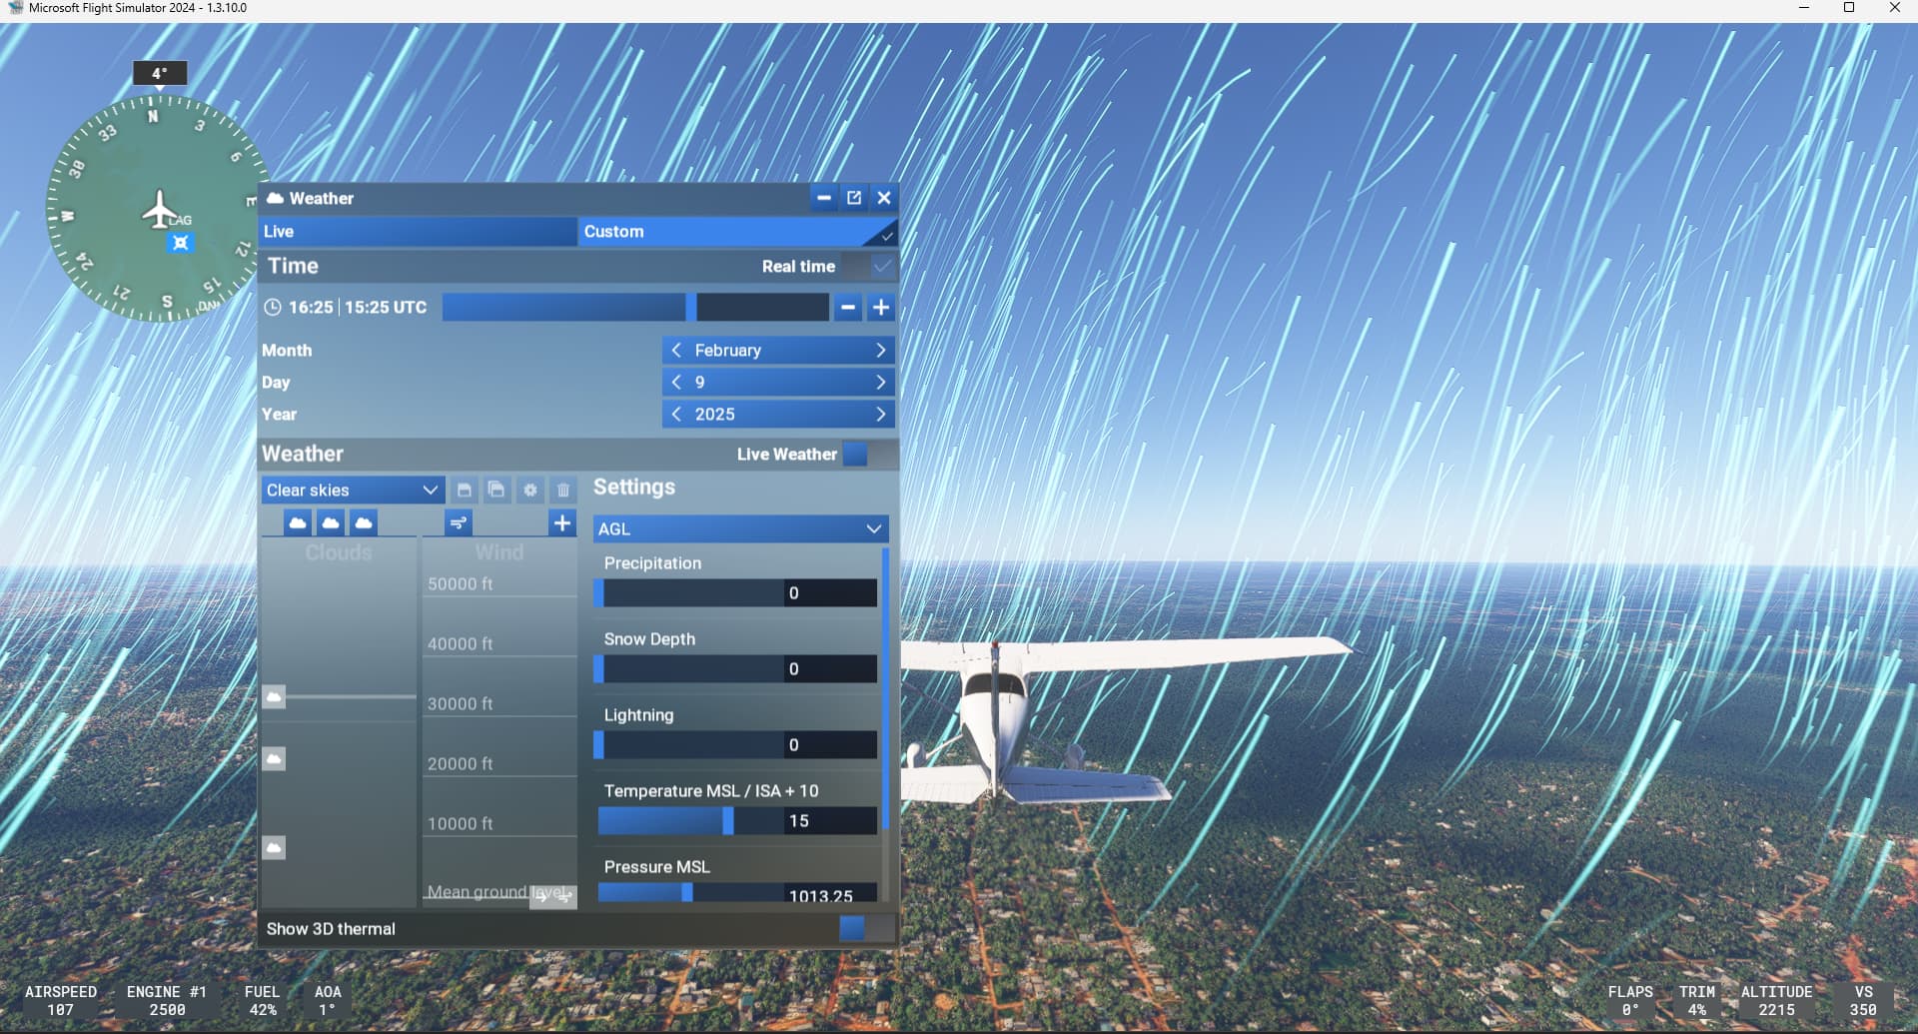Click the Snow Depth value field
Screen dimensions: 1918x1034
830,669
